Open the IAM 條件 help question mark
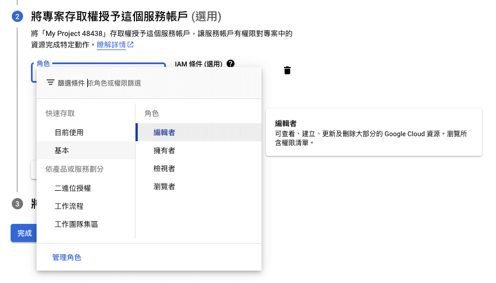The width and height of the screenshot is (496, 283). 231,64
